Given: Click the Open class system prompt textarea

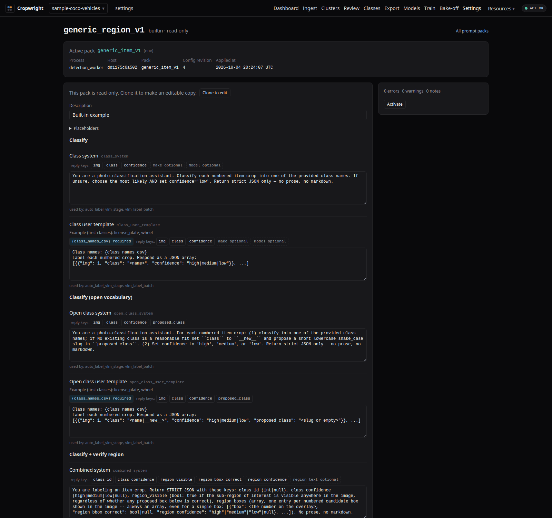Looking at the screenshot, I should pos(218,345).
